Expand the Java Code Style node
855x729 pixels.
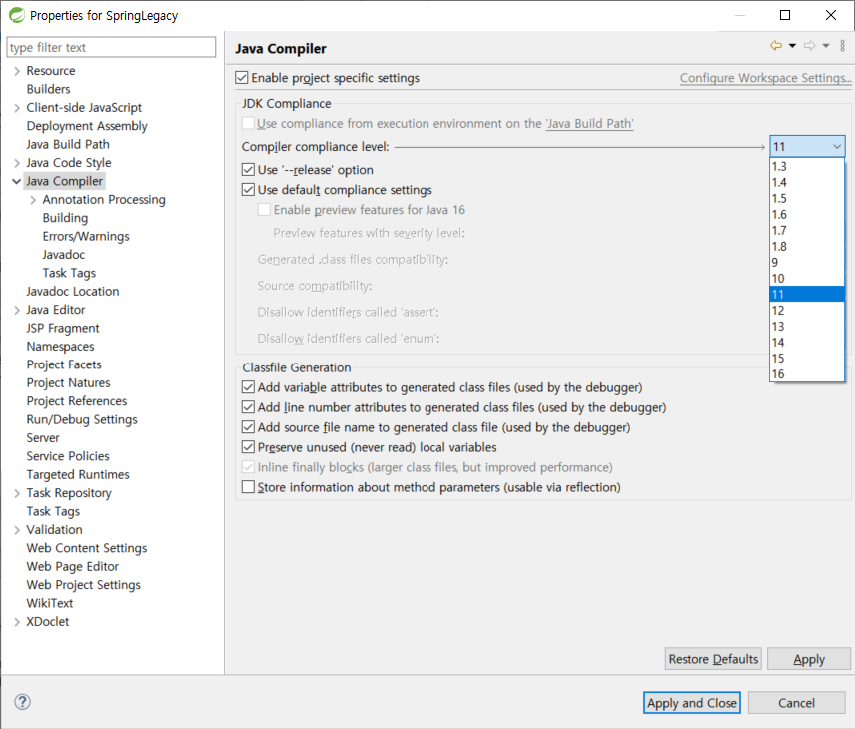coord(17,163)
